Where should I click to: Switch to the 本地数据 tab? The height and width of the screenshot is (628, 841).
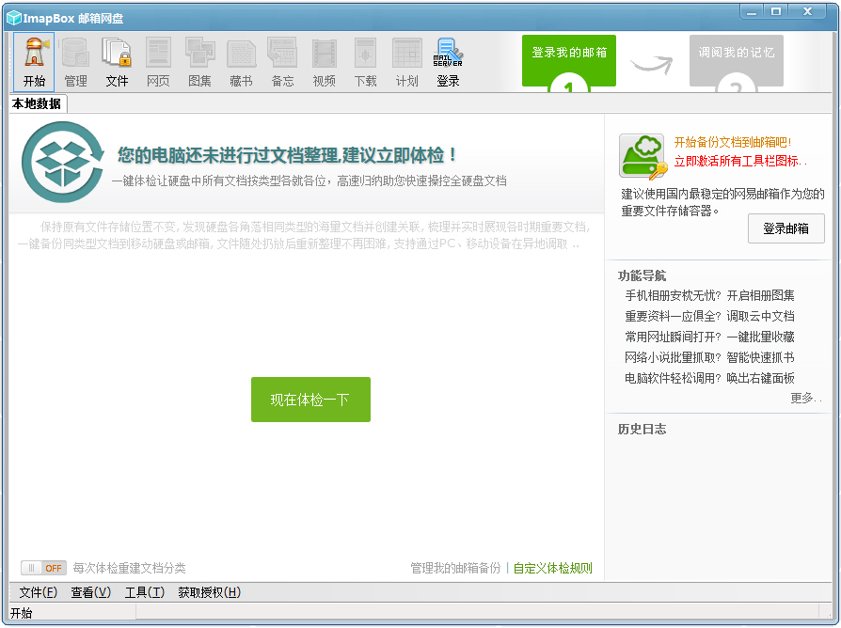click(x=37, y=103)
